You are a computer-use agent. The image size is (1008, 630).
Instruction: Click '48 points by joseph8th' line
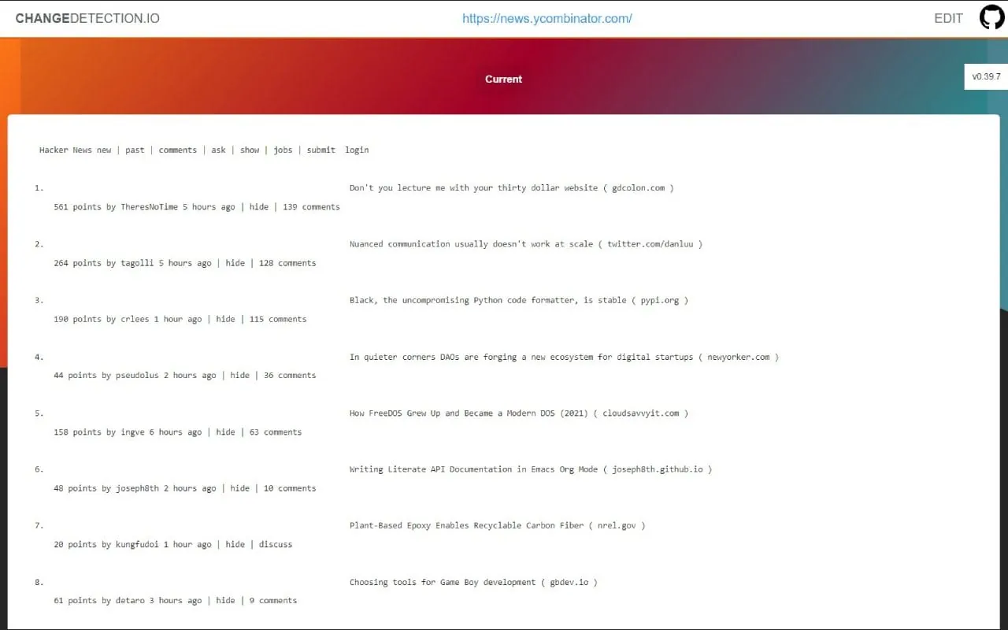tap(185, 488)
